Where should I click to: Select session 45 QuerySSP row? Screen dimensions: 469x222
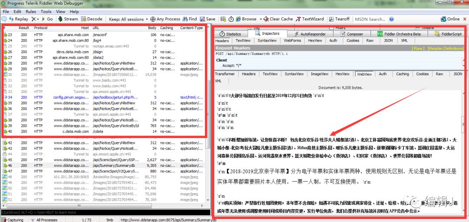pos(103,160)
